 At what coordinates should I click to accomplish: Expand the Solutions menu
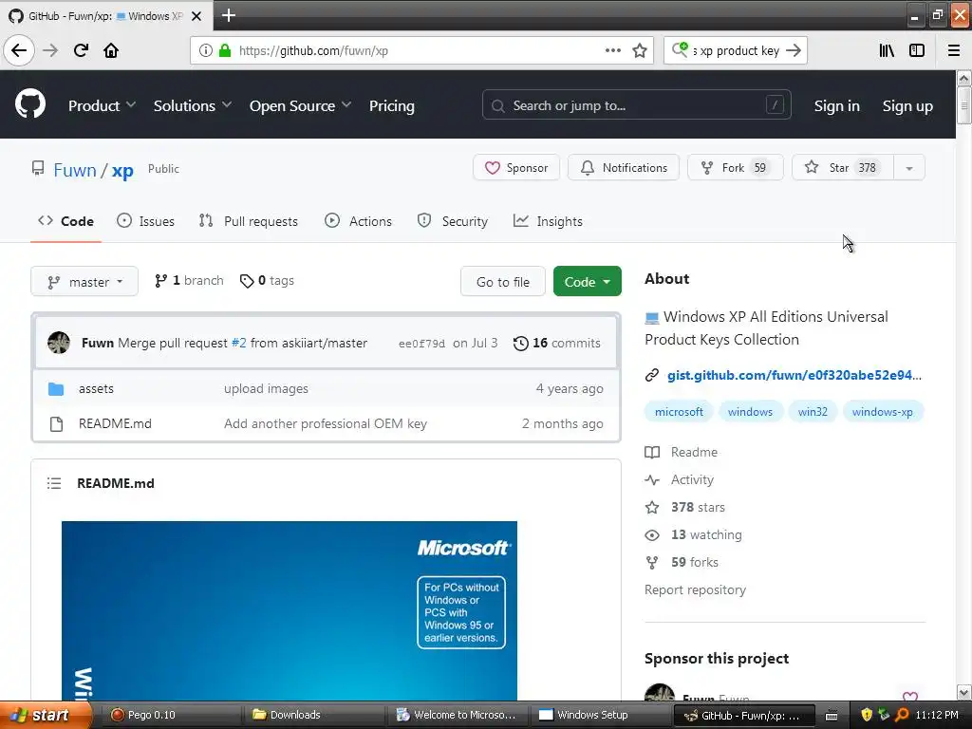tap(192, 106)
